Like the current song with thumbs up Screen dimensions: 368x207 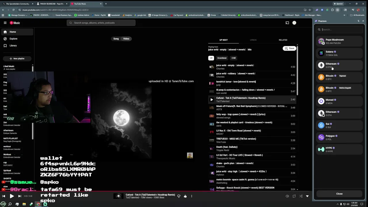[185, 196]
